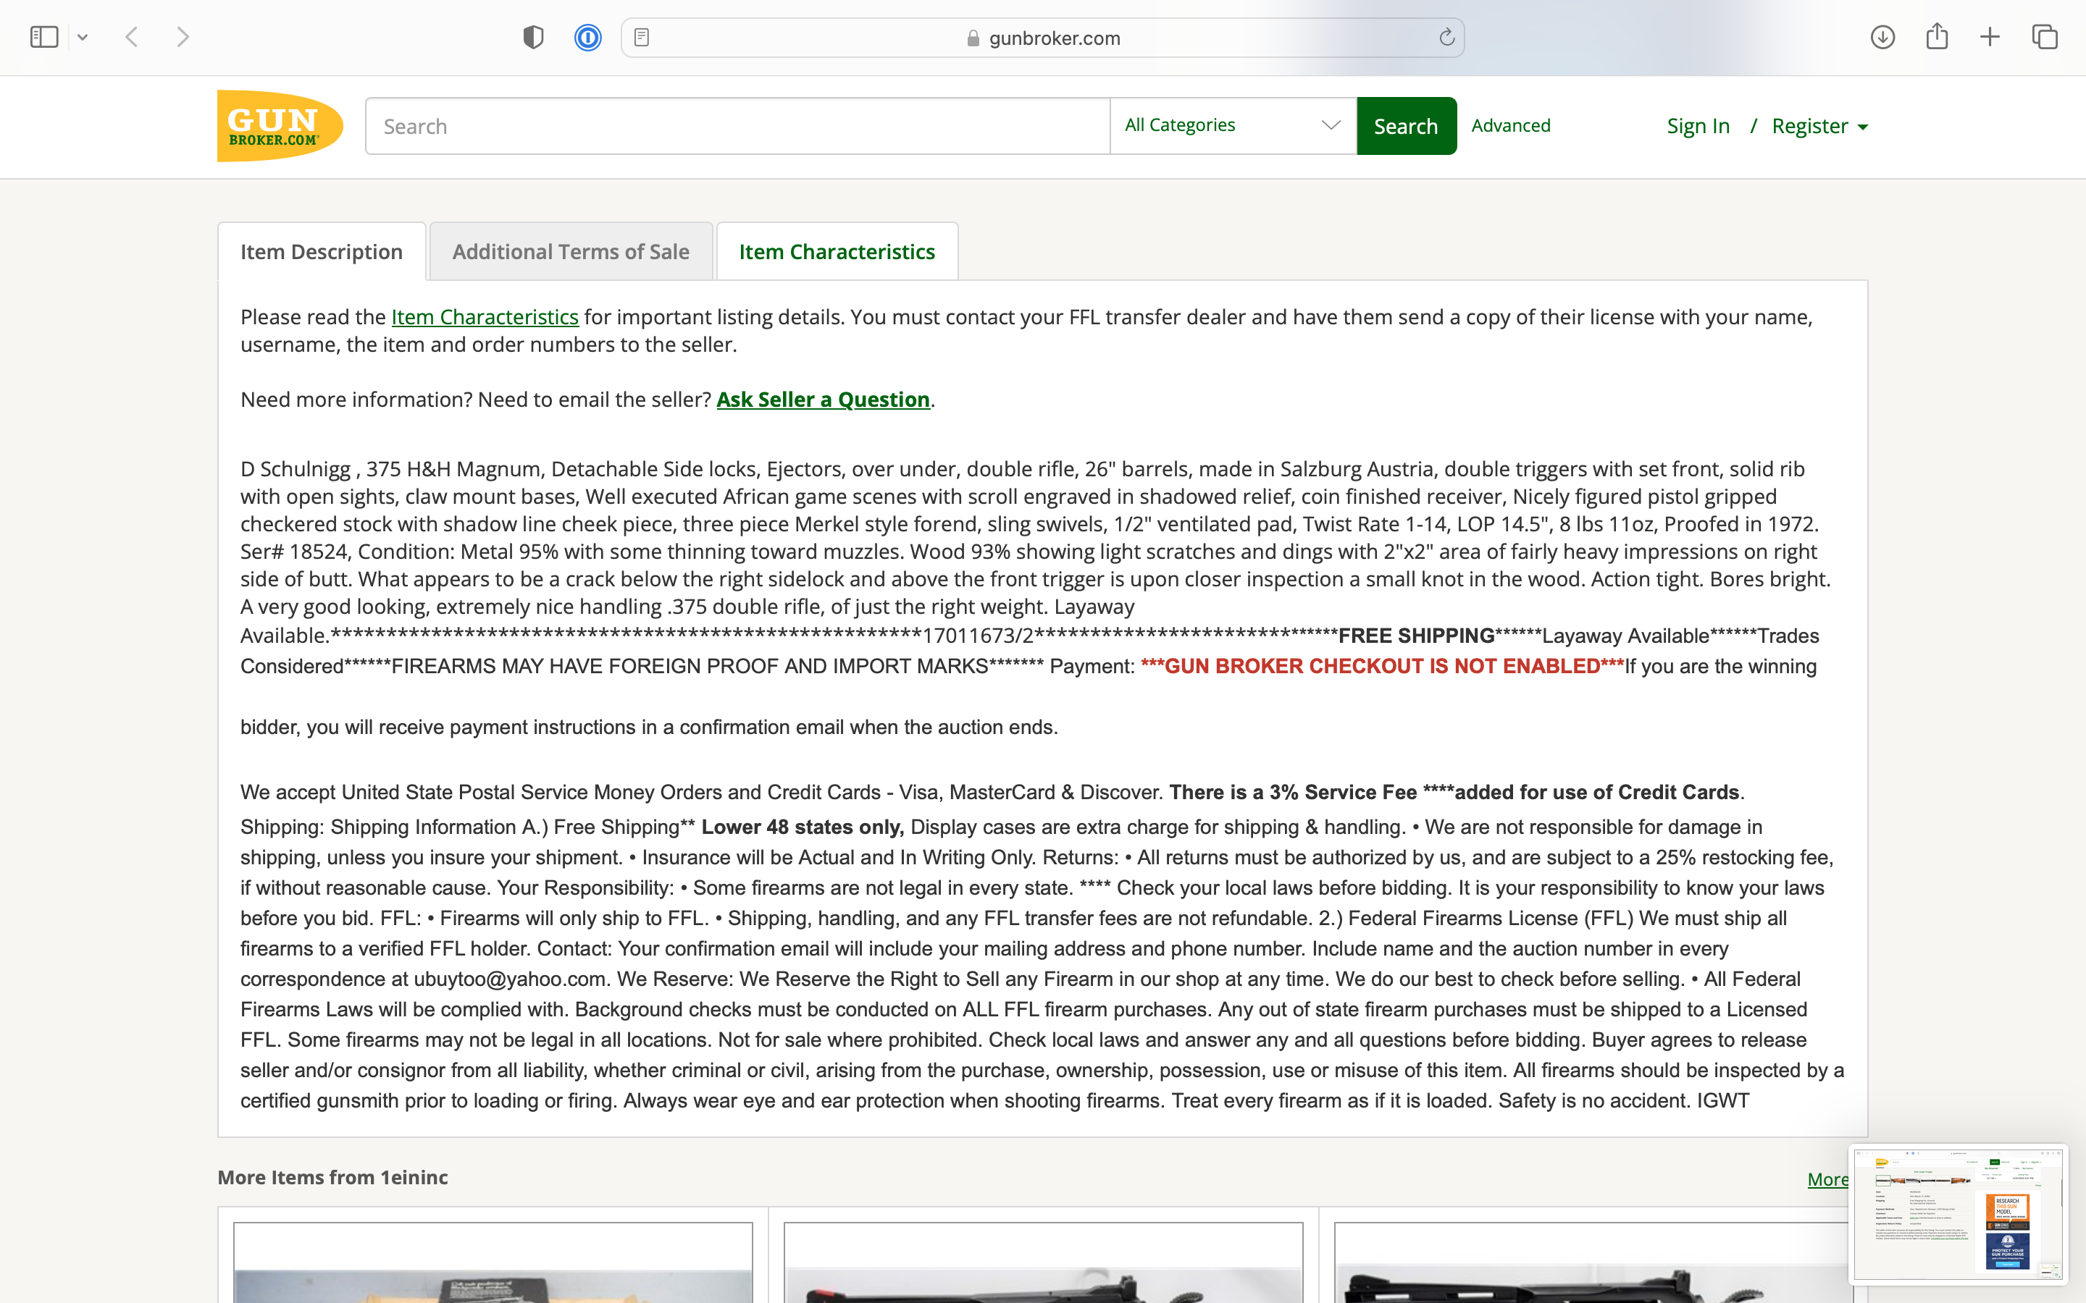Image resolution: width=2086 pixels, height=1303 pixels.
Task: Open the Share icon in toolbar
Action: (x=1937, y=36)
